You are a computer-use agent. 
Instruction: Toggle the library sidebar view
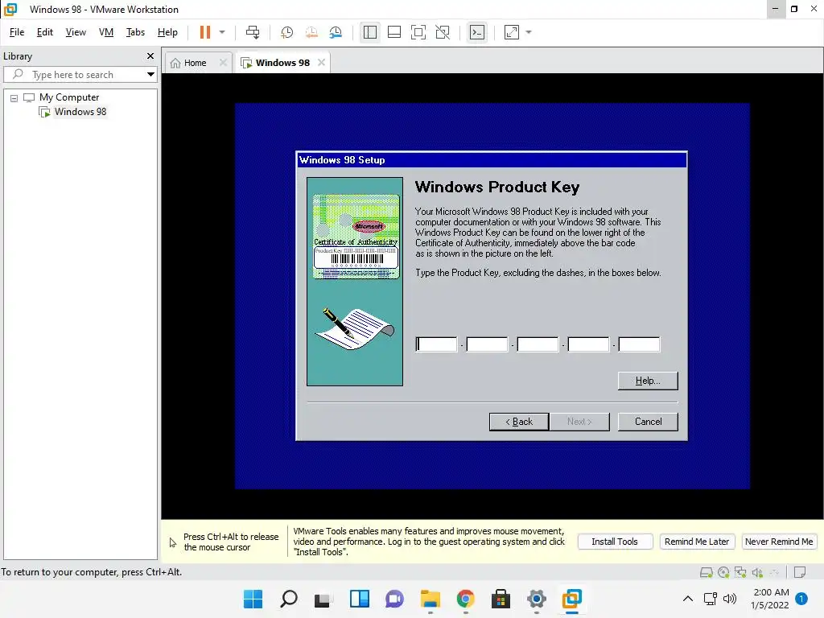(x=370, y=32)
